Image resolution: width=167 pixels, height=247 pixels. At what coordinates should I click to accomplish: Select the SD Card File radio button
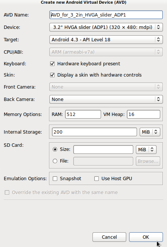click(55, 161)
